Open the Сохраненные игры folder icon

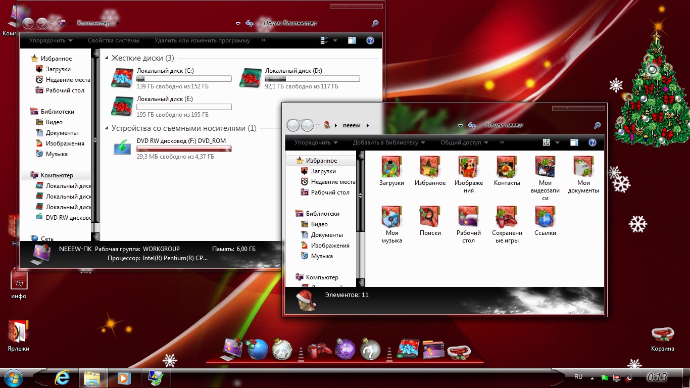507,216
